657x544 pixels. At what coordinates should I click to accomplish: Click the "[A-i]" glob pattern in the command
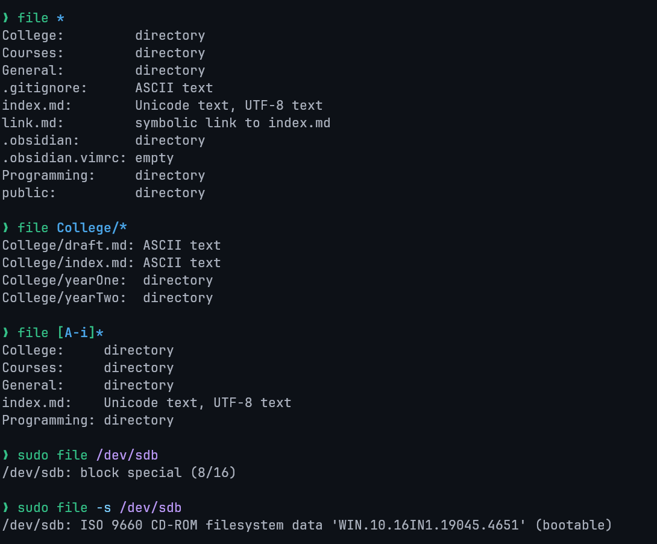(x=76, y=333)
